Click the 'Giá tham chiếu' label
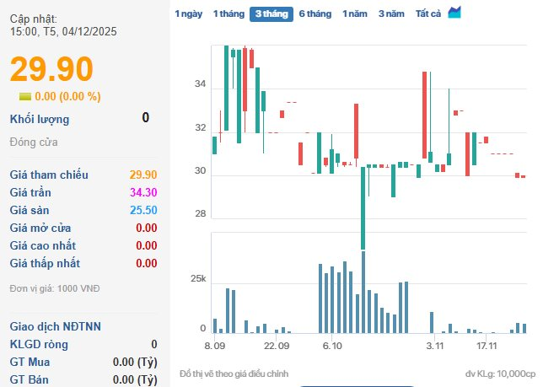543x387 pixels. tap(49, 175)
